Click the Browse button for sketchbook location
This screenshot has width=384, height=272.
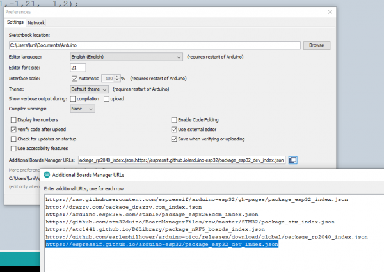pyautogui.click(x=316, y=45)
